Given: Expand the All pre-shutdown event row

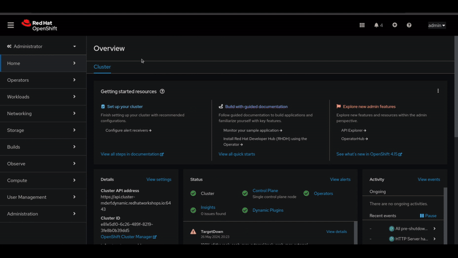Looking at the screenshot, I should click(x=434, y=228).
